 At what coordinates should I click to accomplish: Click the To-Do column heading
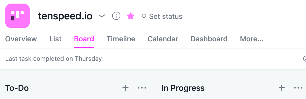tap(17, 88)
